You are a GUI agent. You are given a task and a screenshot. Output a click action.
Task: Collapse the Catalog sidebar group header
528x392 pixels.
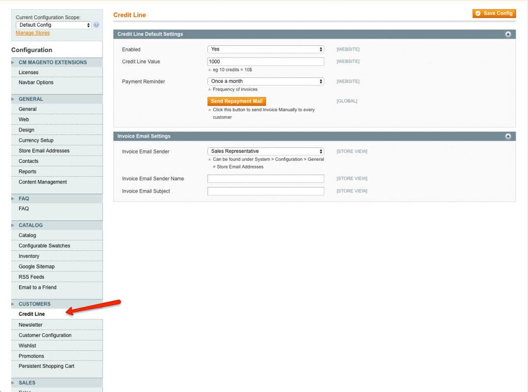(x=30, y=225)
